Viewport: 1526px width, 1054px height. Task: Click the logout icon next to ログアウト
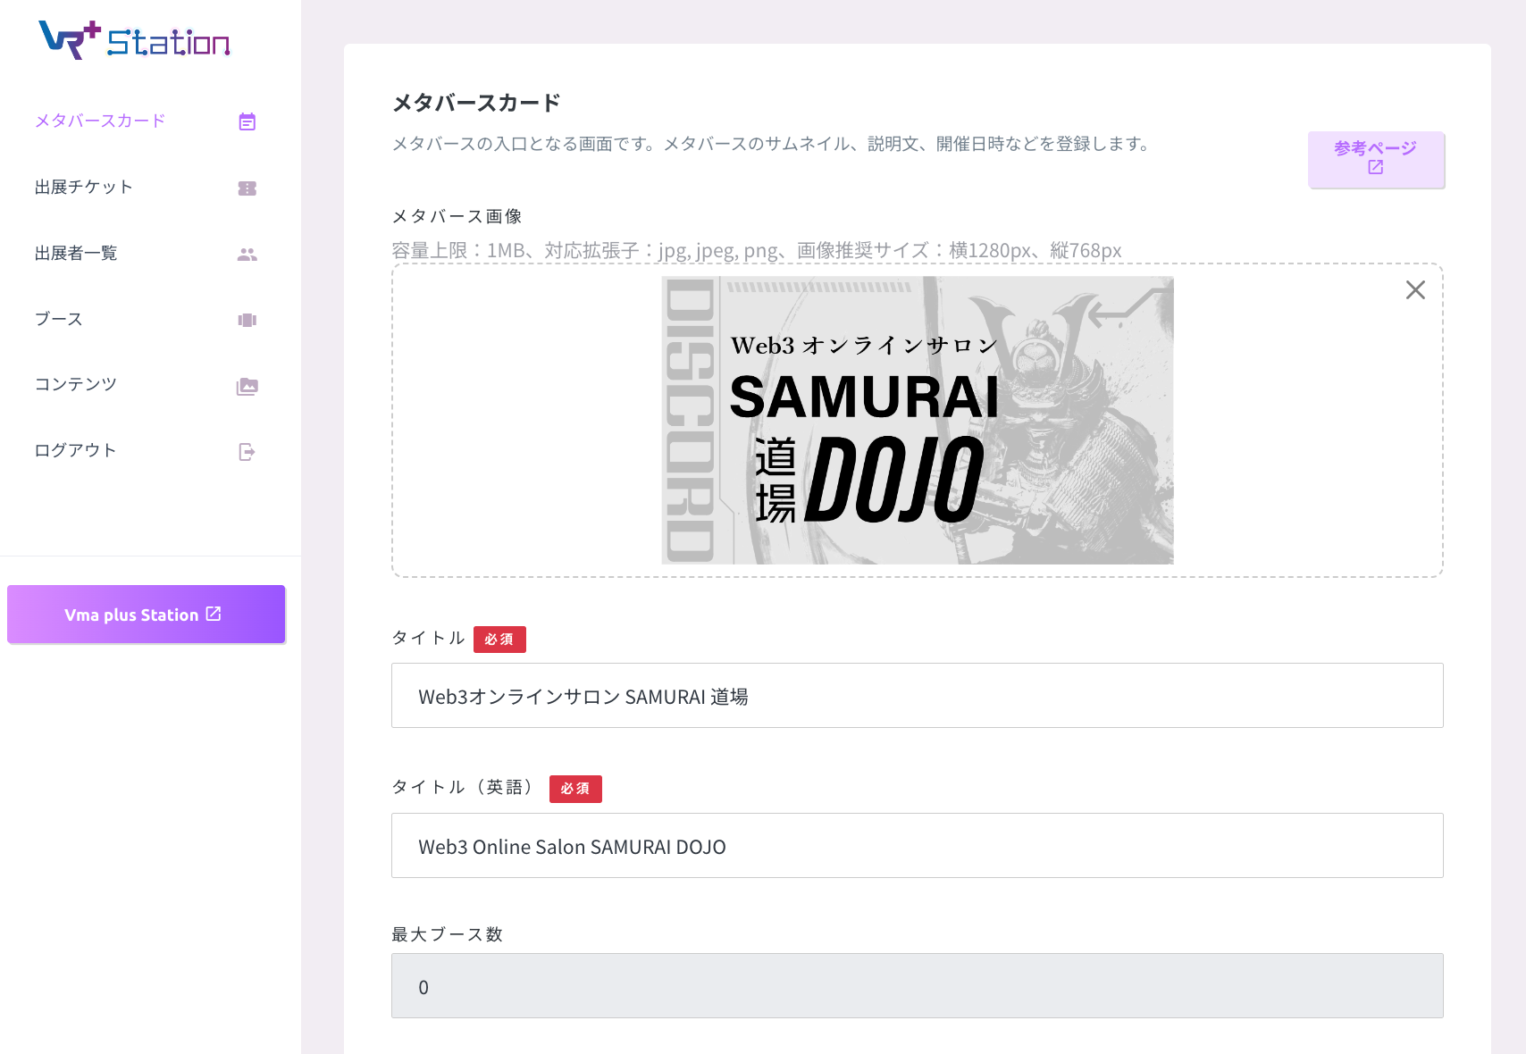[x=247, y=451]
